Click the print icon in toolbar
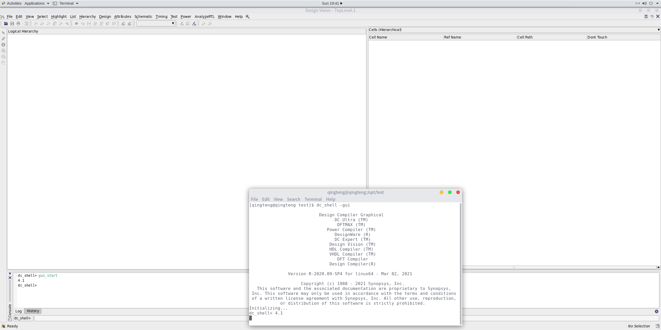The height and width of the screenshot is (330, 661). (x=18, y=24)
